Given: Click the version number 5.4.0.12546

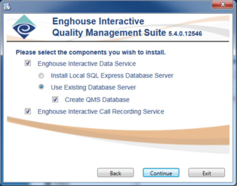Looking at the screenshot, I should [185, 34].
